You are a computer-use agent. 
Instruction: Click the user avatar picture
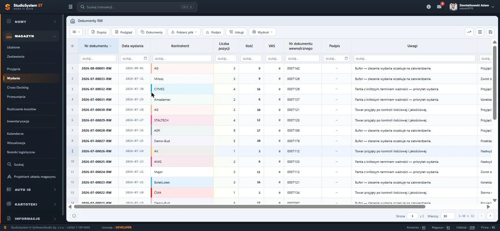click(x=453, y=7)
